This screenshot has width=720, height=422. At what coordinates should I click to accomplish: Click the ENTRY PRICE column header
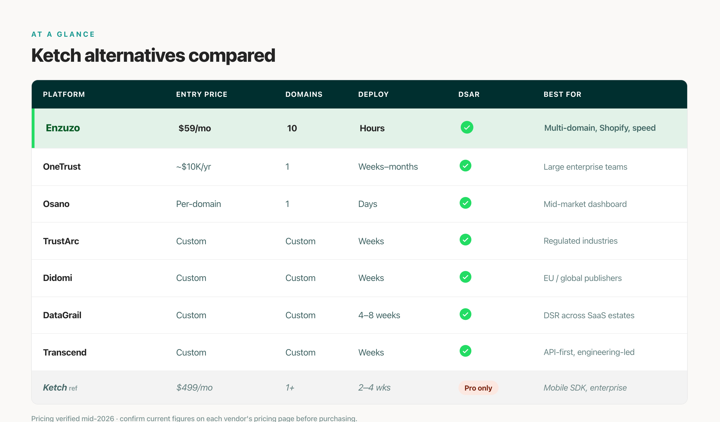point(202,94)
